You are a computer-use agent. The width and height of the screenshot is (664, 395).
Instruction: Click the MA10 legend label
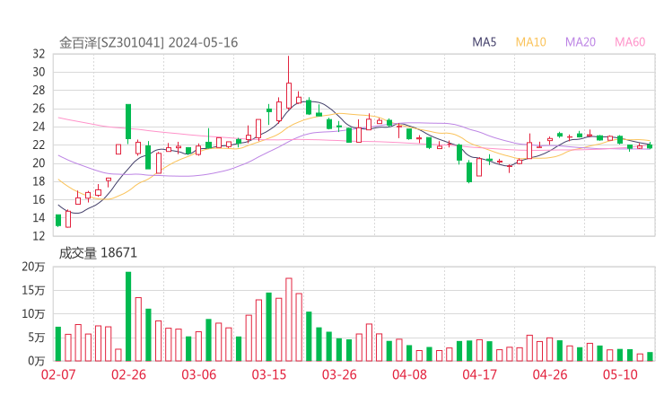point(530,42)
